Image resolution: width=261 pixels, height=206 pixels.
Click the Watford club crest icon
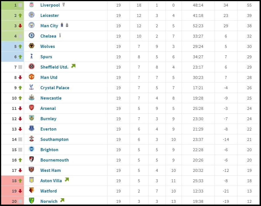pos(32,191)
